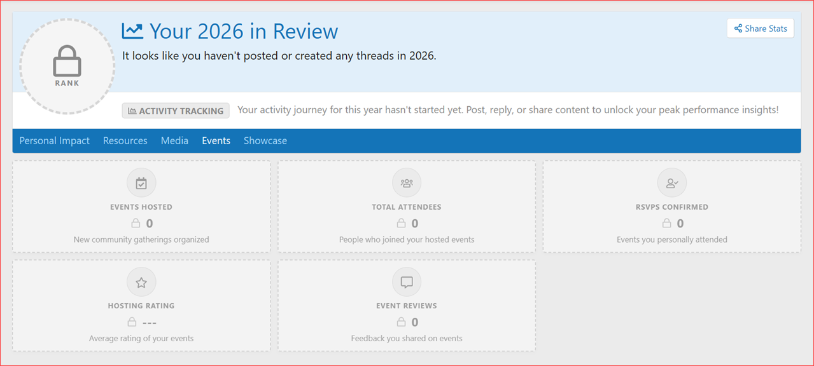Click "People who joined your hosted events"

(407, 240)
